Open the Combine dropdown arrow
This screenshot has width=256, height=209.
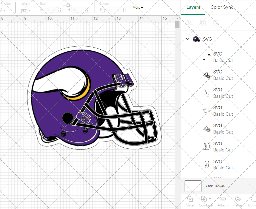click(210, 199)
